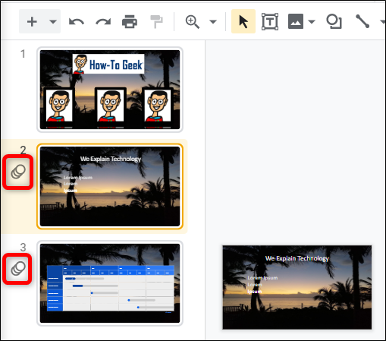Open slide 1 How-To Geek thumbnail
The width and height of the screenshot is (386, 341).
point(110,90)
